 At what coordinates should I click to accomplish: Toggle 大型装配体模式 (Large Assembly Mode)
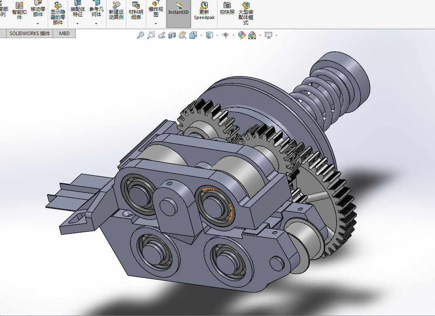tap(246, 6)
